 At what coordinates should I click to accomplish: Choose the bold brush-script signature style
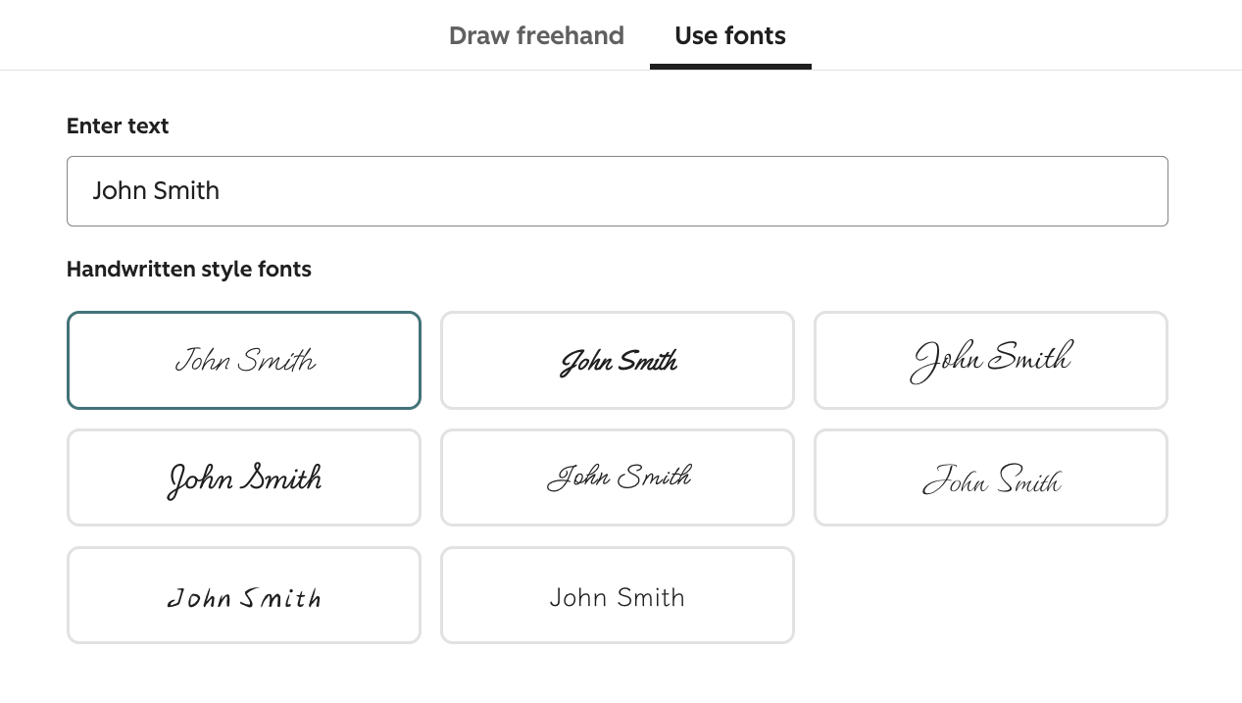point(618,360)
